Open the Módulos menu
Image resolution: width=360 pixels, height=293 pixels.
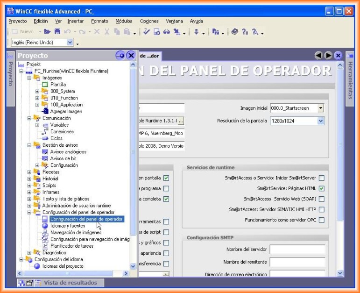(124, 21)
